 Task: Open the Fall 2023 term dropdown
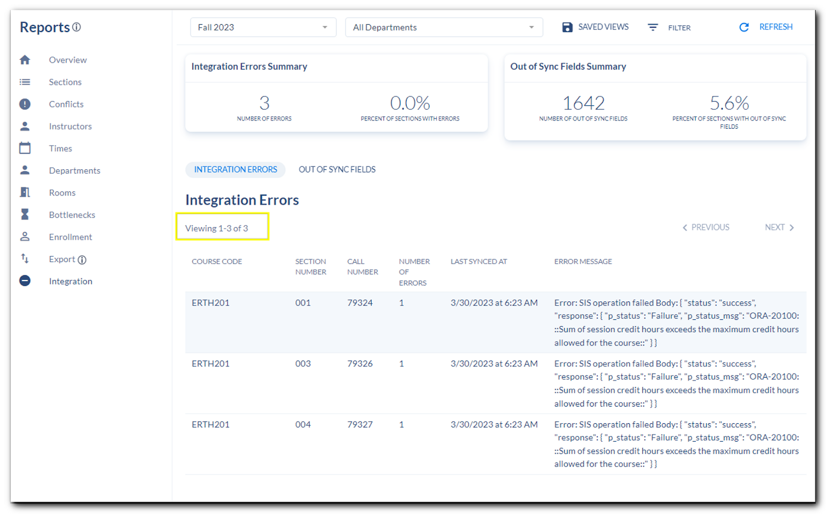click(263, 27)
